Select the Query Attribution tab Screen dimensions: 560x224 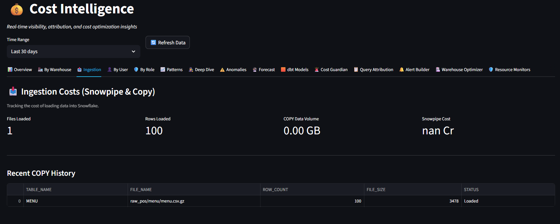coord(373,70)
